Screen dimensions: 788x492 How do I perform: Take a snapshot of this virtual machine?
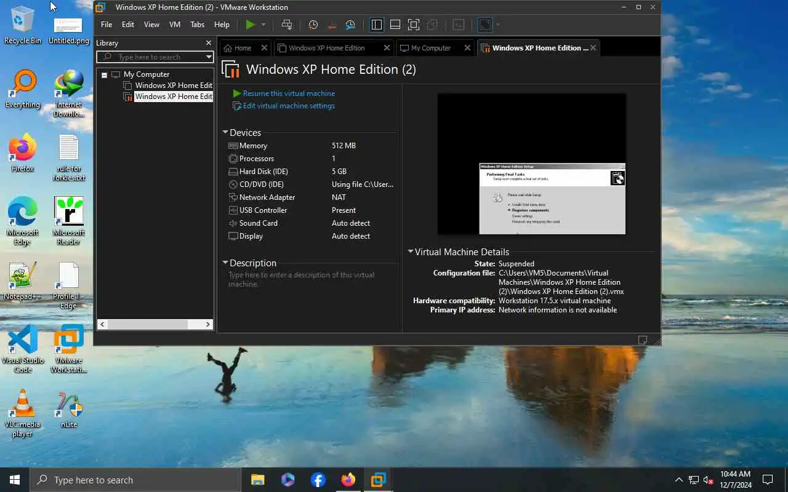313,25
